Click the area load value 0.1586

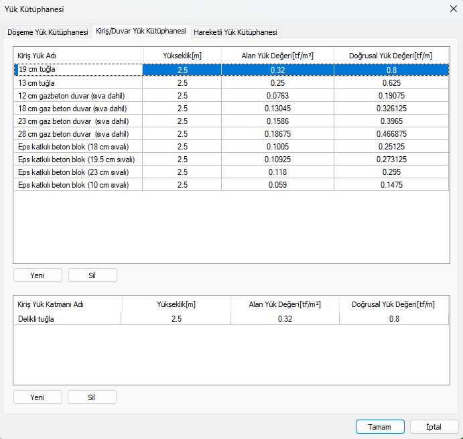point(277,121)
